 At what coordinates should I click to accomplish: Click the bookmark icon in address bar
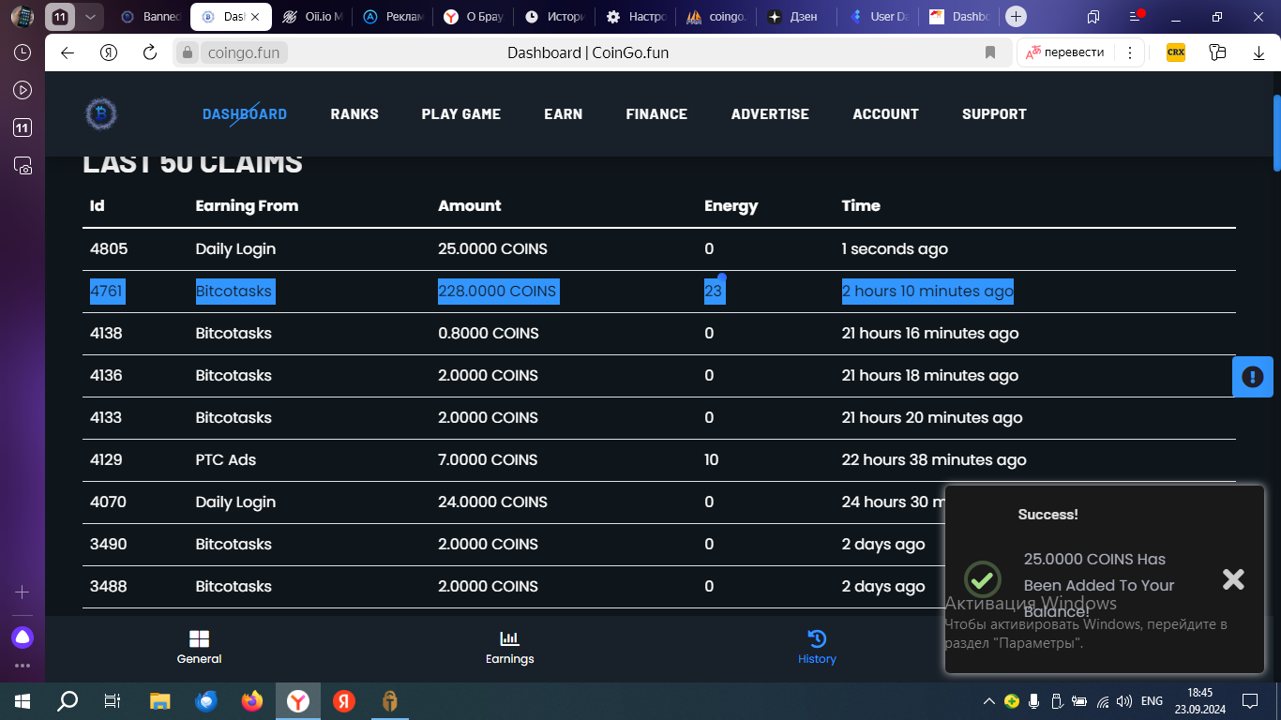[x=990, y=52]
